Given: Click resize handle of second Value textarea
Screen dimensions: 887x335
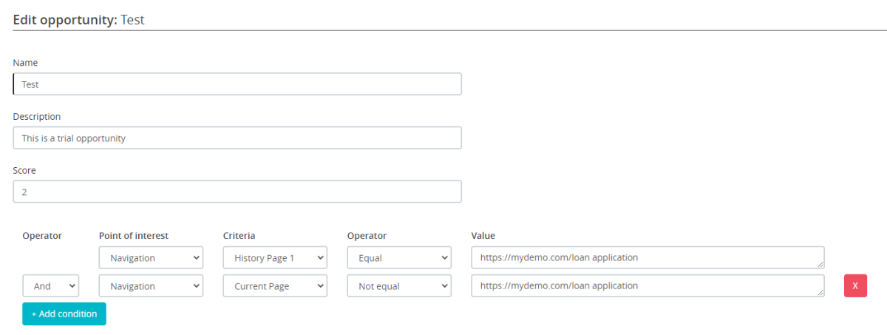Looking at the screenshot, I should [820, 292].
